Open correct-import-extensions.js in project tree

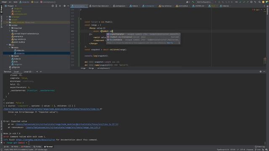coord(26,34)
